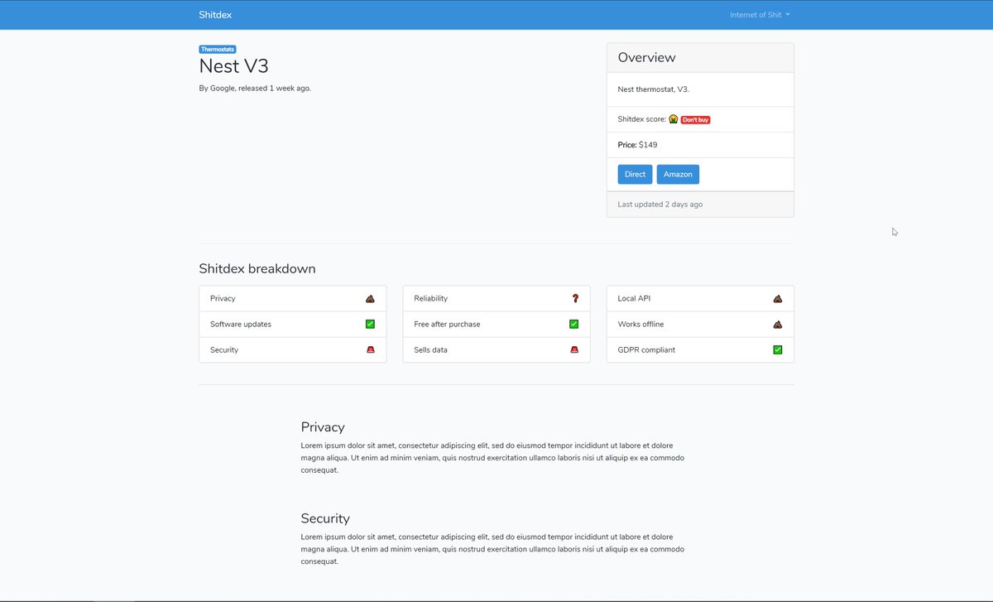Go to Shitdex home via navbar brand
Screen dimensions: 993x602
coord(215,15)
